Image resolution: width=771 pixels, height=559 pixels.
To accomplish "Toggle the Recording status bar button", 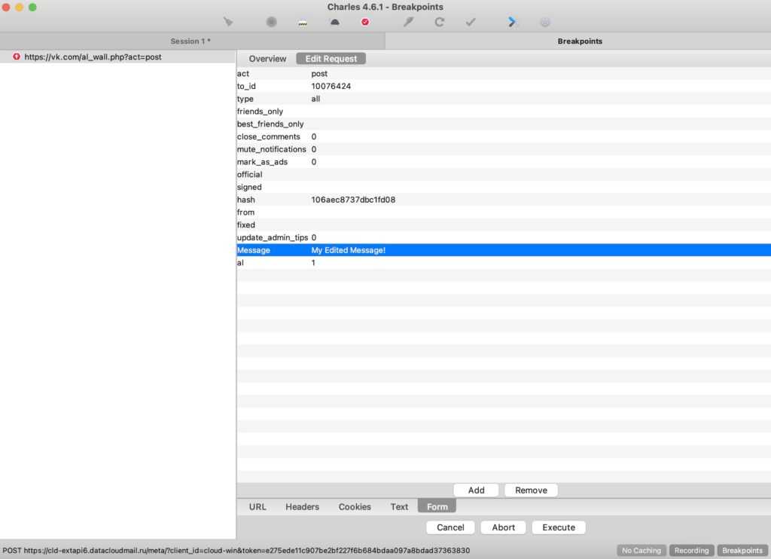I will coord(691,551).
